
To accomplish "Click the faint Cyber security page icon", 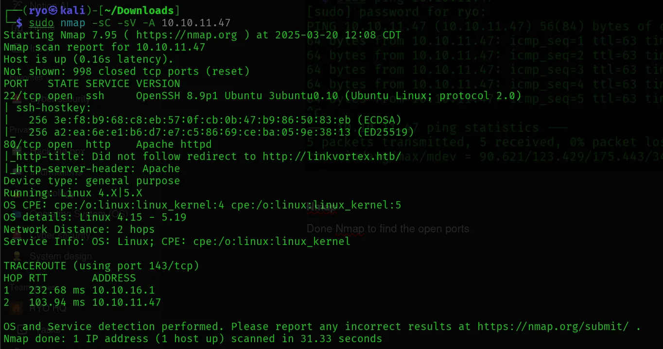I will pos(17,235).
